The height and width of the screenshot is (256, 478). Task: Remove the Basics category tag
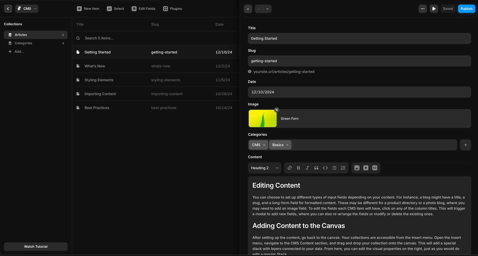(x=287, y=145)
